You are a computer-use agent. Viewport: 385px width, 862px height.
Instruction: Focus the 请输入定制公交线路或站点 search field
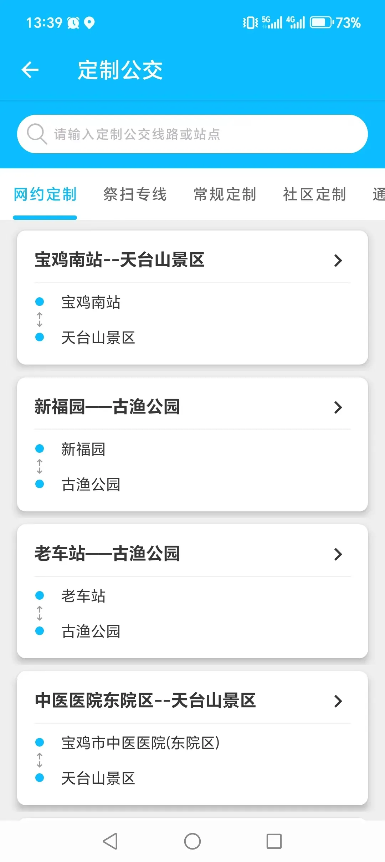coord(200,134)
